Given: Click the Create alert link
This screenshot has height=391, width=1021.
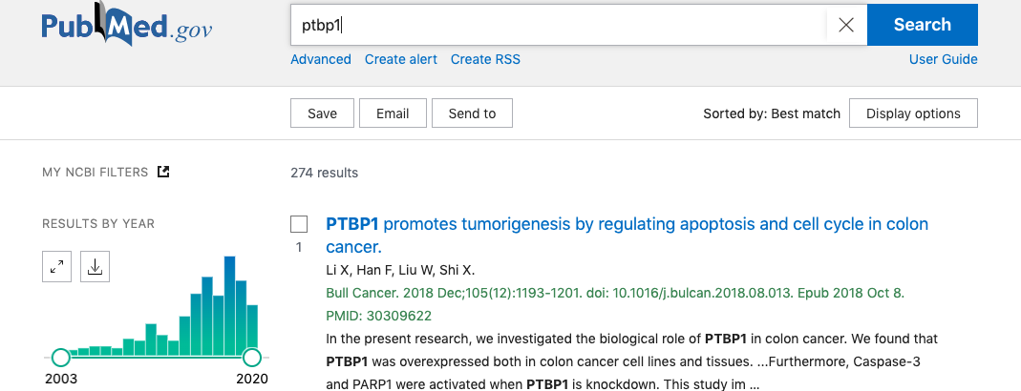Looking at the screenshot, I should click(x=401, y=59).
